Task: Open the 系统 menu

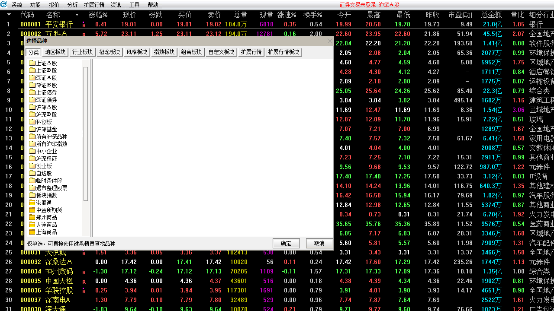Action: point(17,5)
